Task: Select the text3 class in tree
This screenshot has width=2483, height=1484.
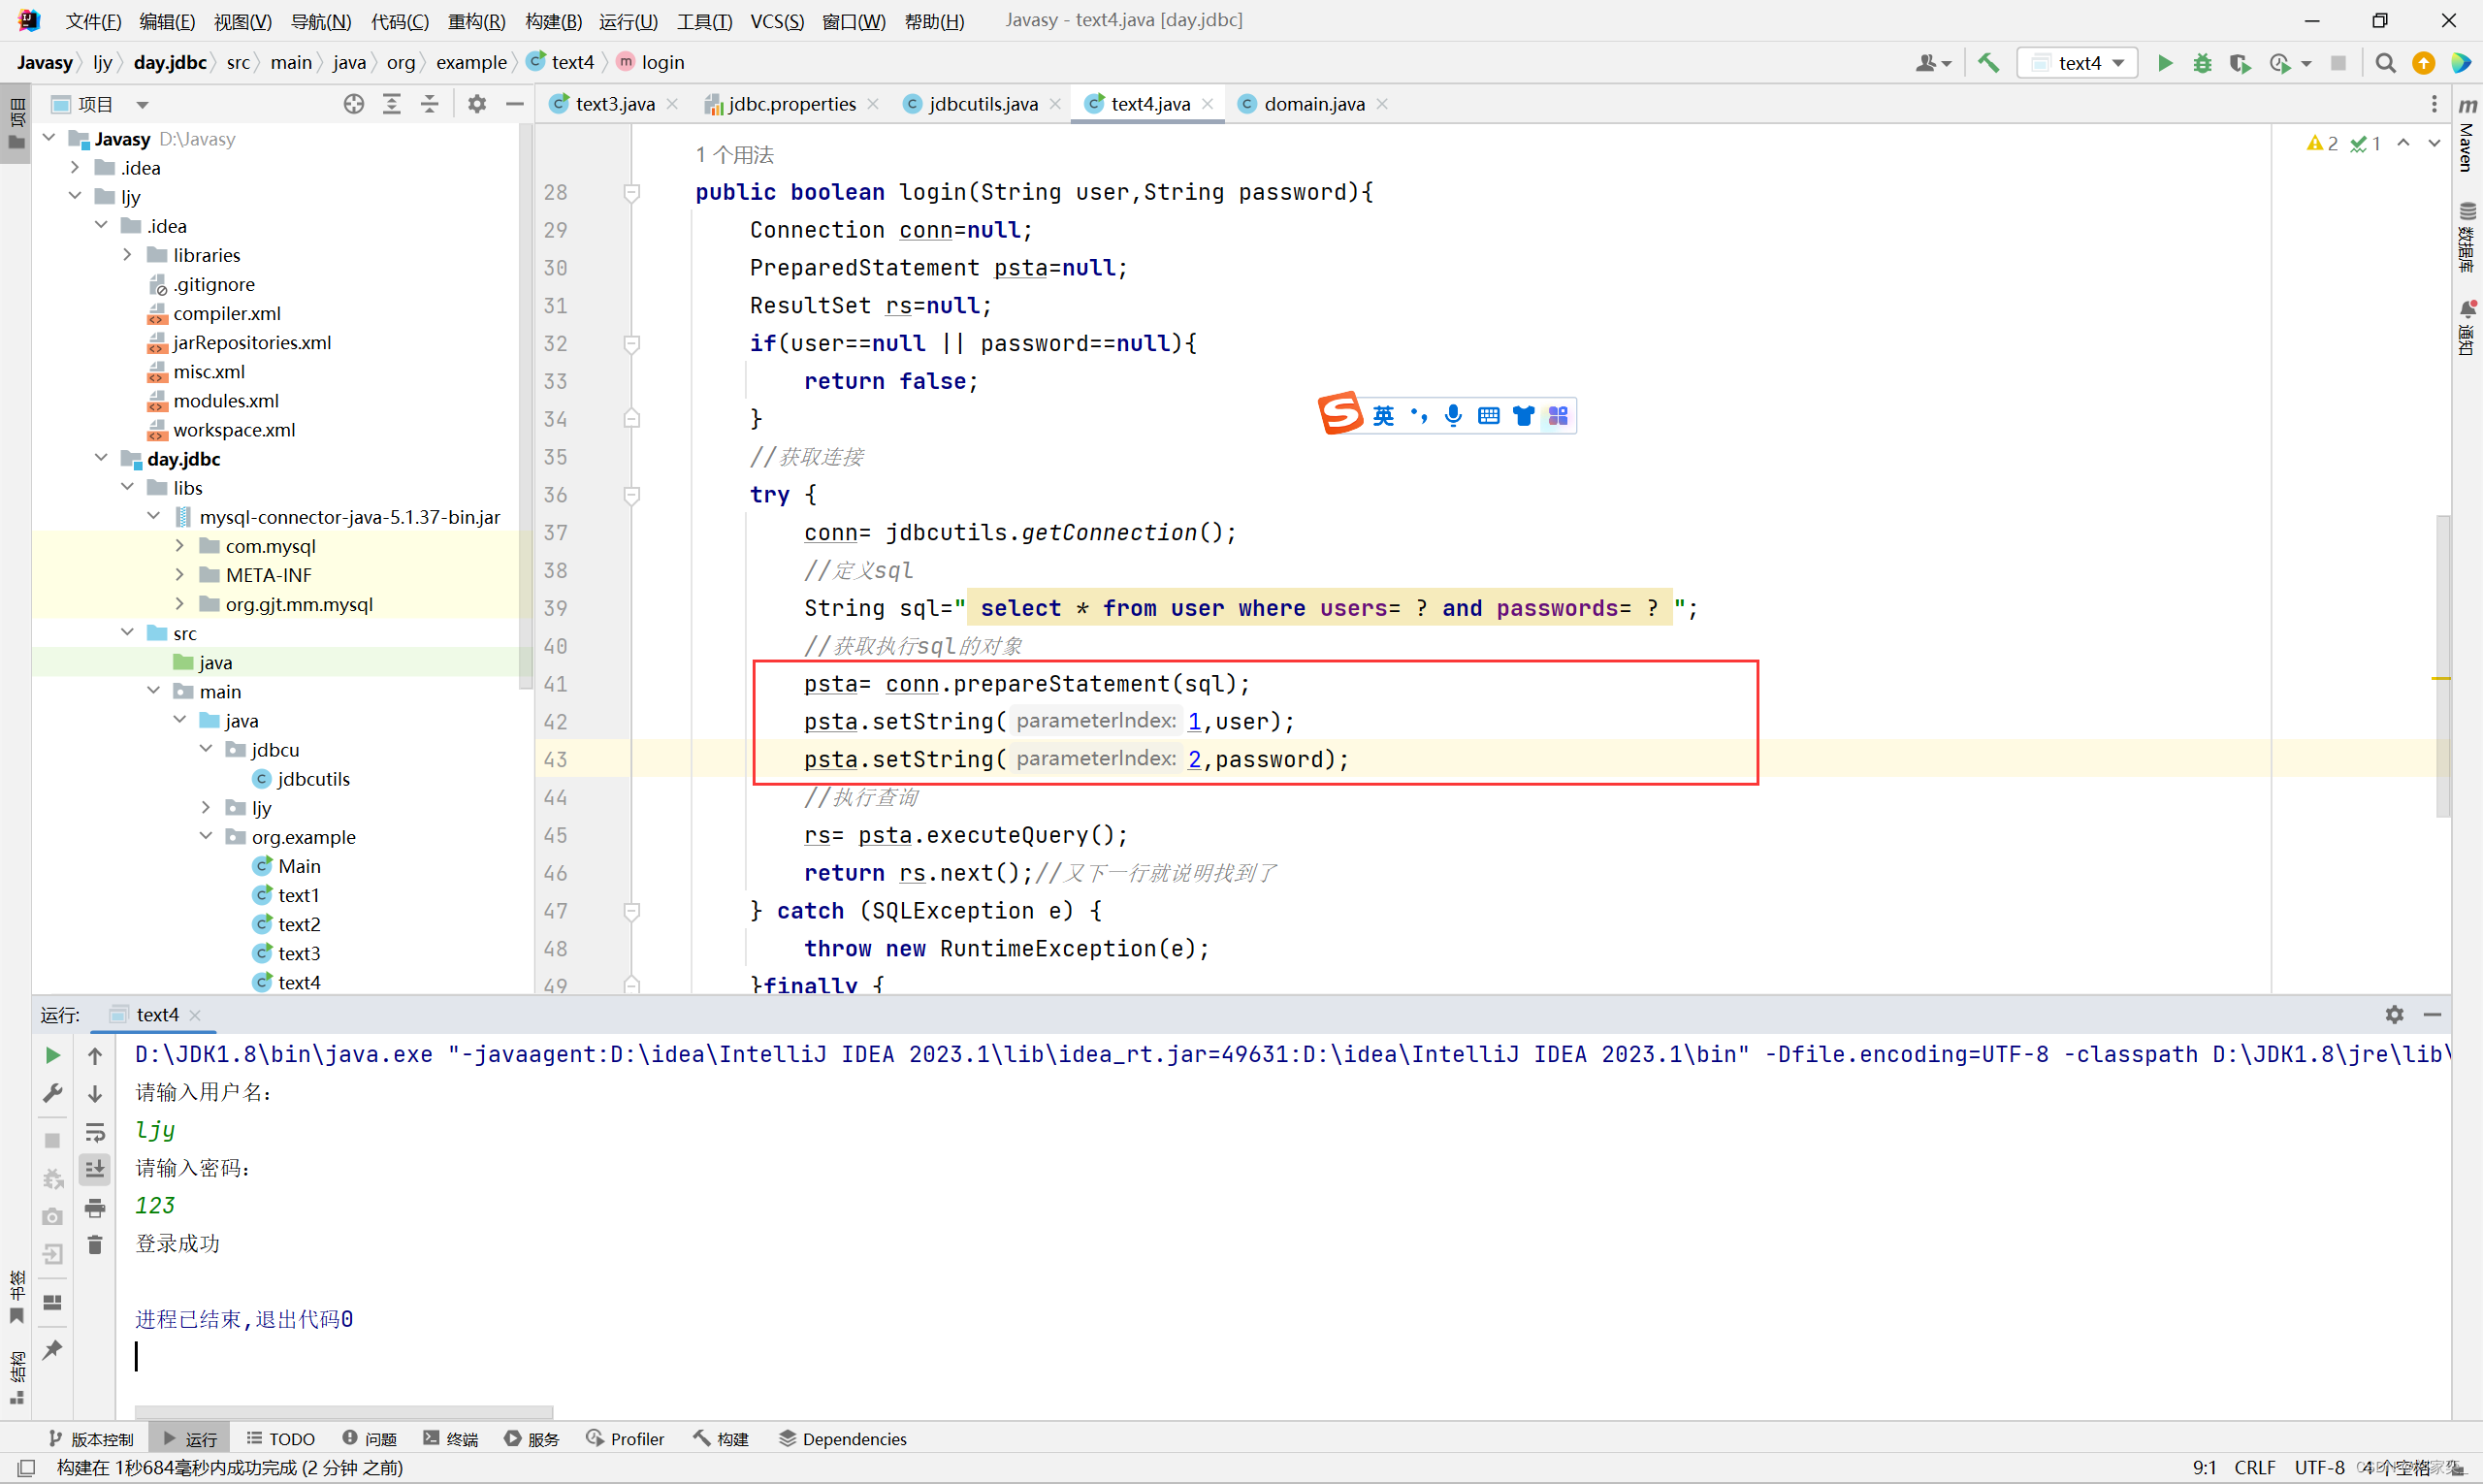Action: (x=298, y=953)
